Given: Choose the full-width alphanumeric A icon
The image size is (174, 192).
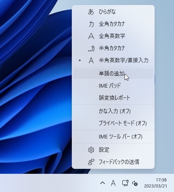Looking at the screenshot, I should click(x=91, y=36).
